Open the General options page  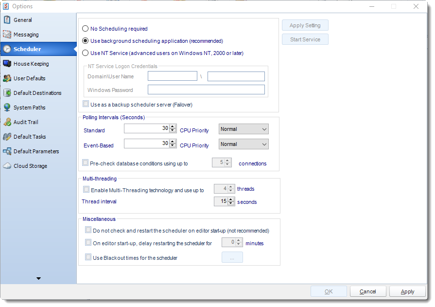[x=38, y=20]
